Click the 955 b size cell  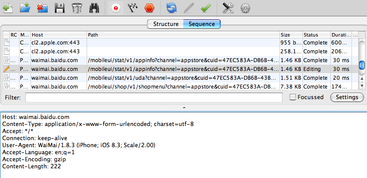291,43
